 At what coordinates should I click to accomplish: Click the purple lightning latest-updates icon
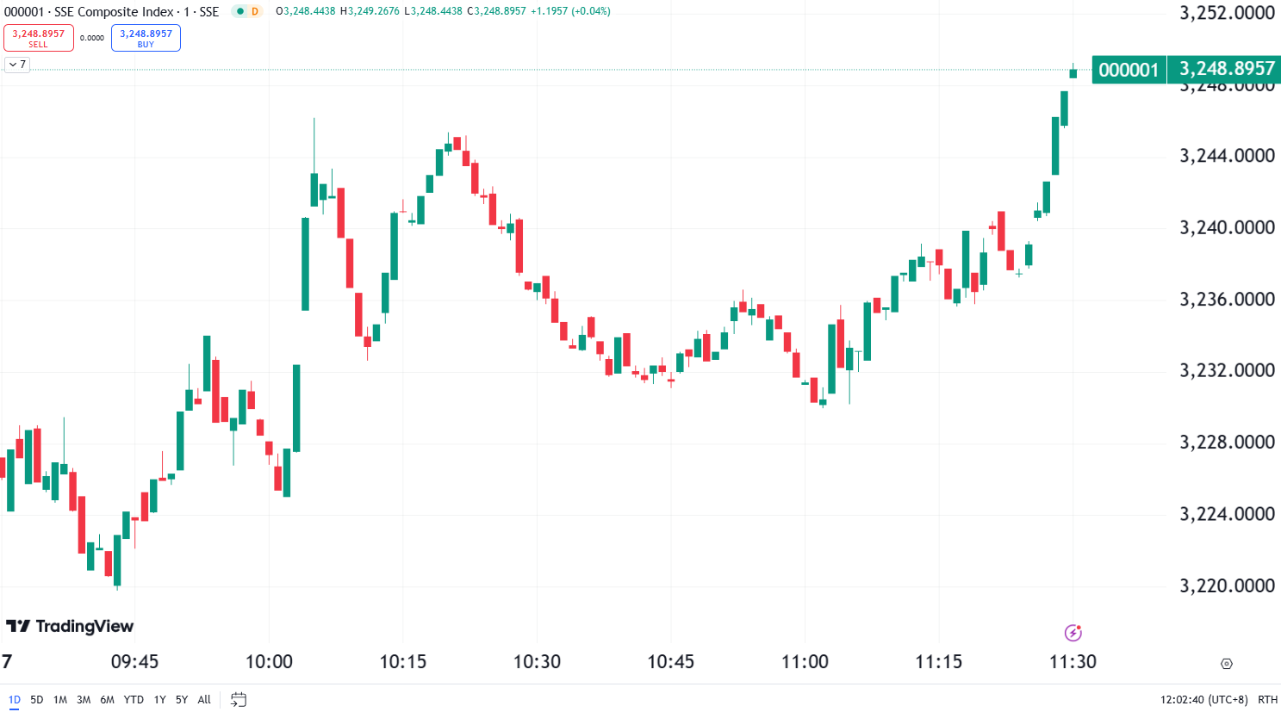coord(1073,633)
